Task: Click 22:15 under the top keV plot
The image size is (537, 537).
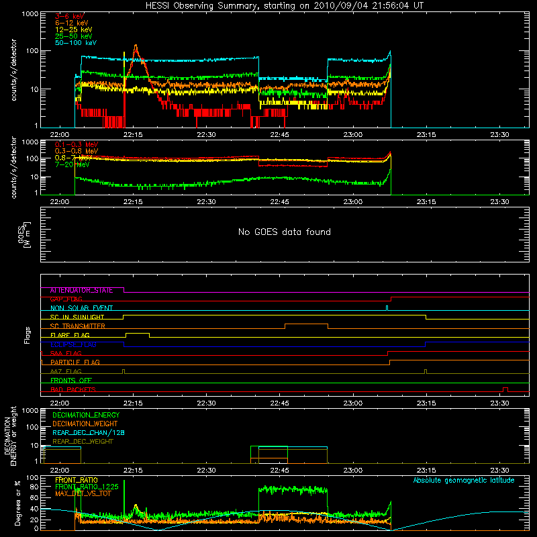Action: [133, 135]
